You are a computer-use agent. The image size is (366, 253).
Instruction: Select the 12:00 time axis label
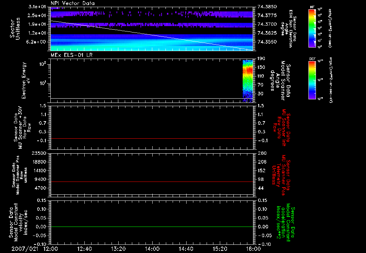pyautogui.click(x=50, y=248)
